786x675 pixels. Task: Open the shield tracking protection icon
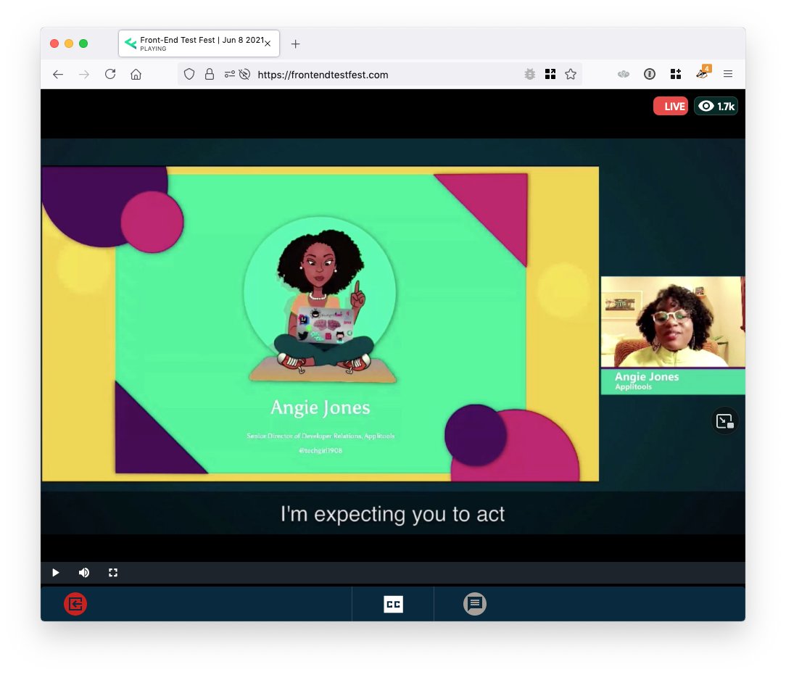(x=189, y=75)
